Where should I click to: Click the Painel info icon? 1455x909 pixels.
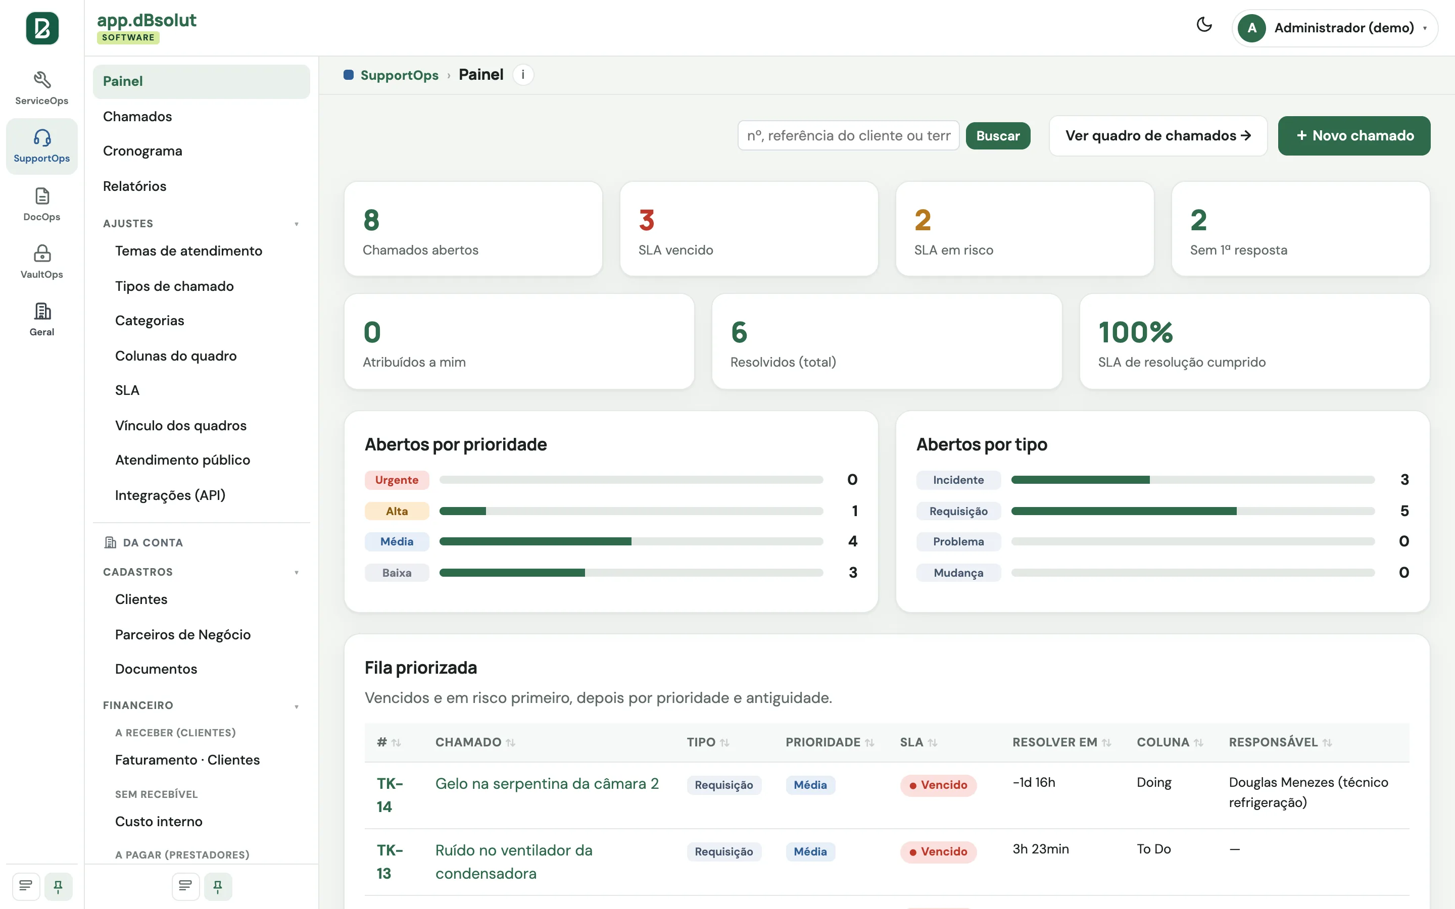coord(523,75)
